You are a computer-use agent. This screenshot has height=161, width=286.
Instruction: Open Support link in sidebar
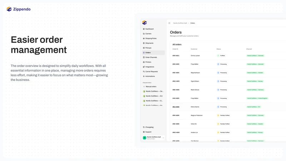[148, 132]
